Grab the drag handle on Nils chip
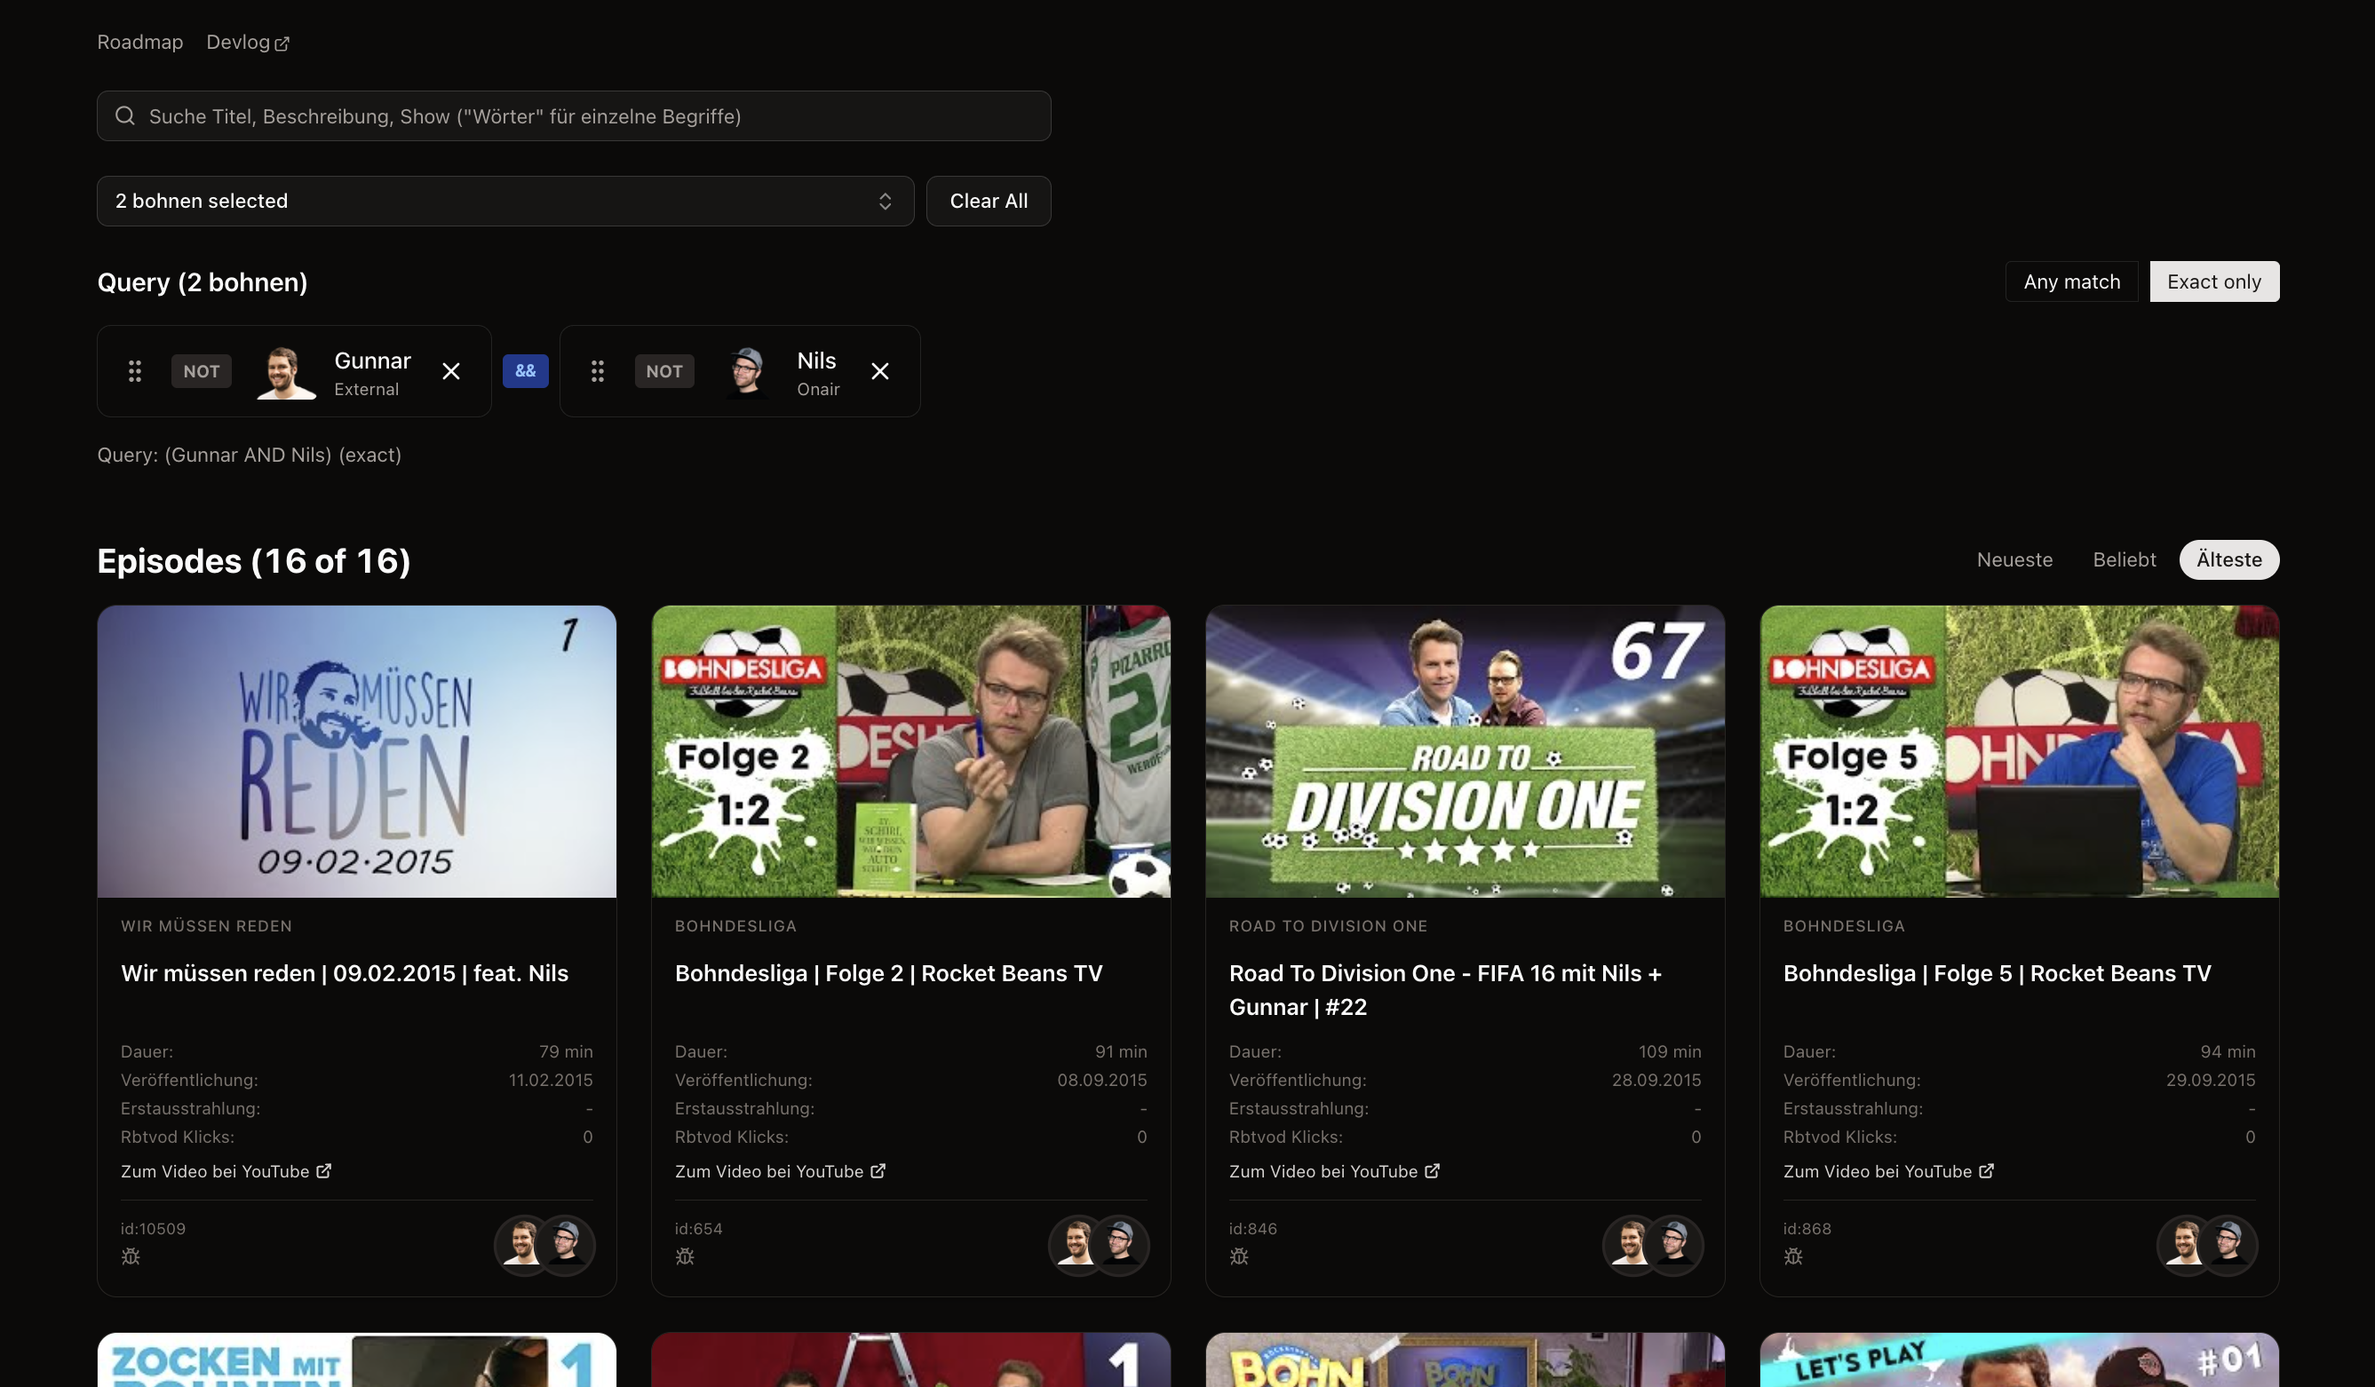The image size is (2375, 1387). [x=598, y=371]
